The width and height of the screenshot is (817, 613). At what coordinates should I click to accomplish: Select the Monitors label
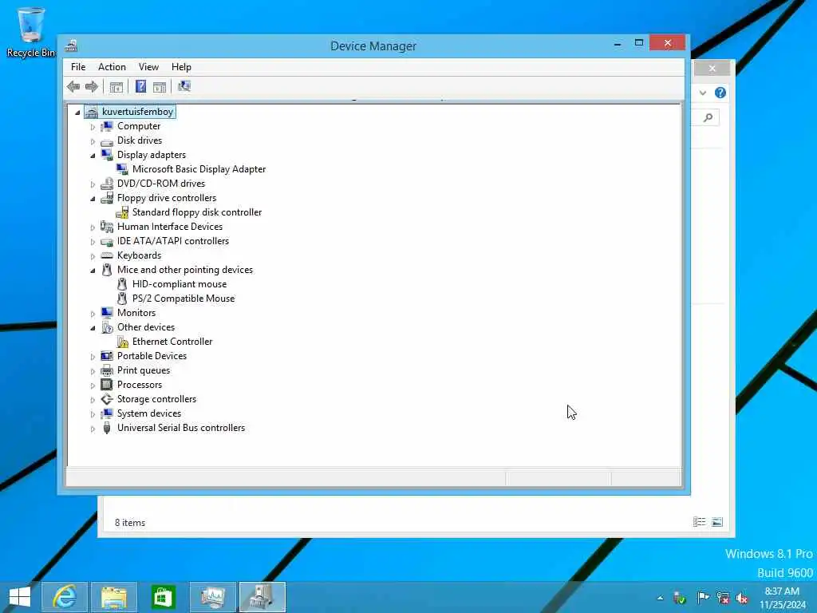pyautogui.click(x=136, y=313)
